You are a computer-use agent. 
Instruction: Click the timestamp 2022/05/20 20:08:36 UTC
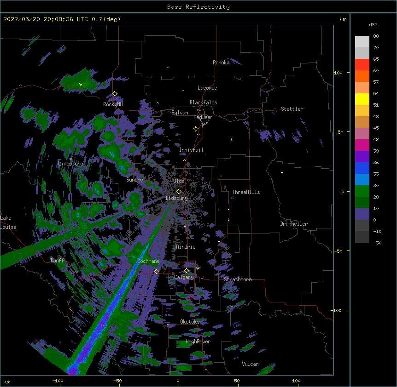click(x=45, y=19)
